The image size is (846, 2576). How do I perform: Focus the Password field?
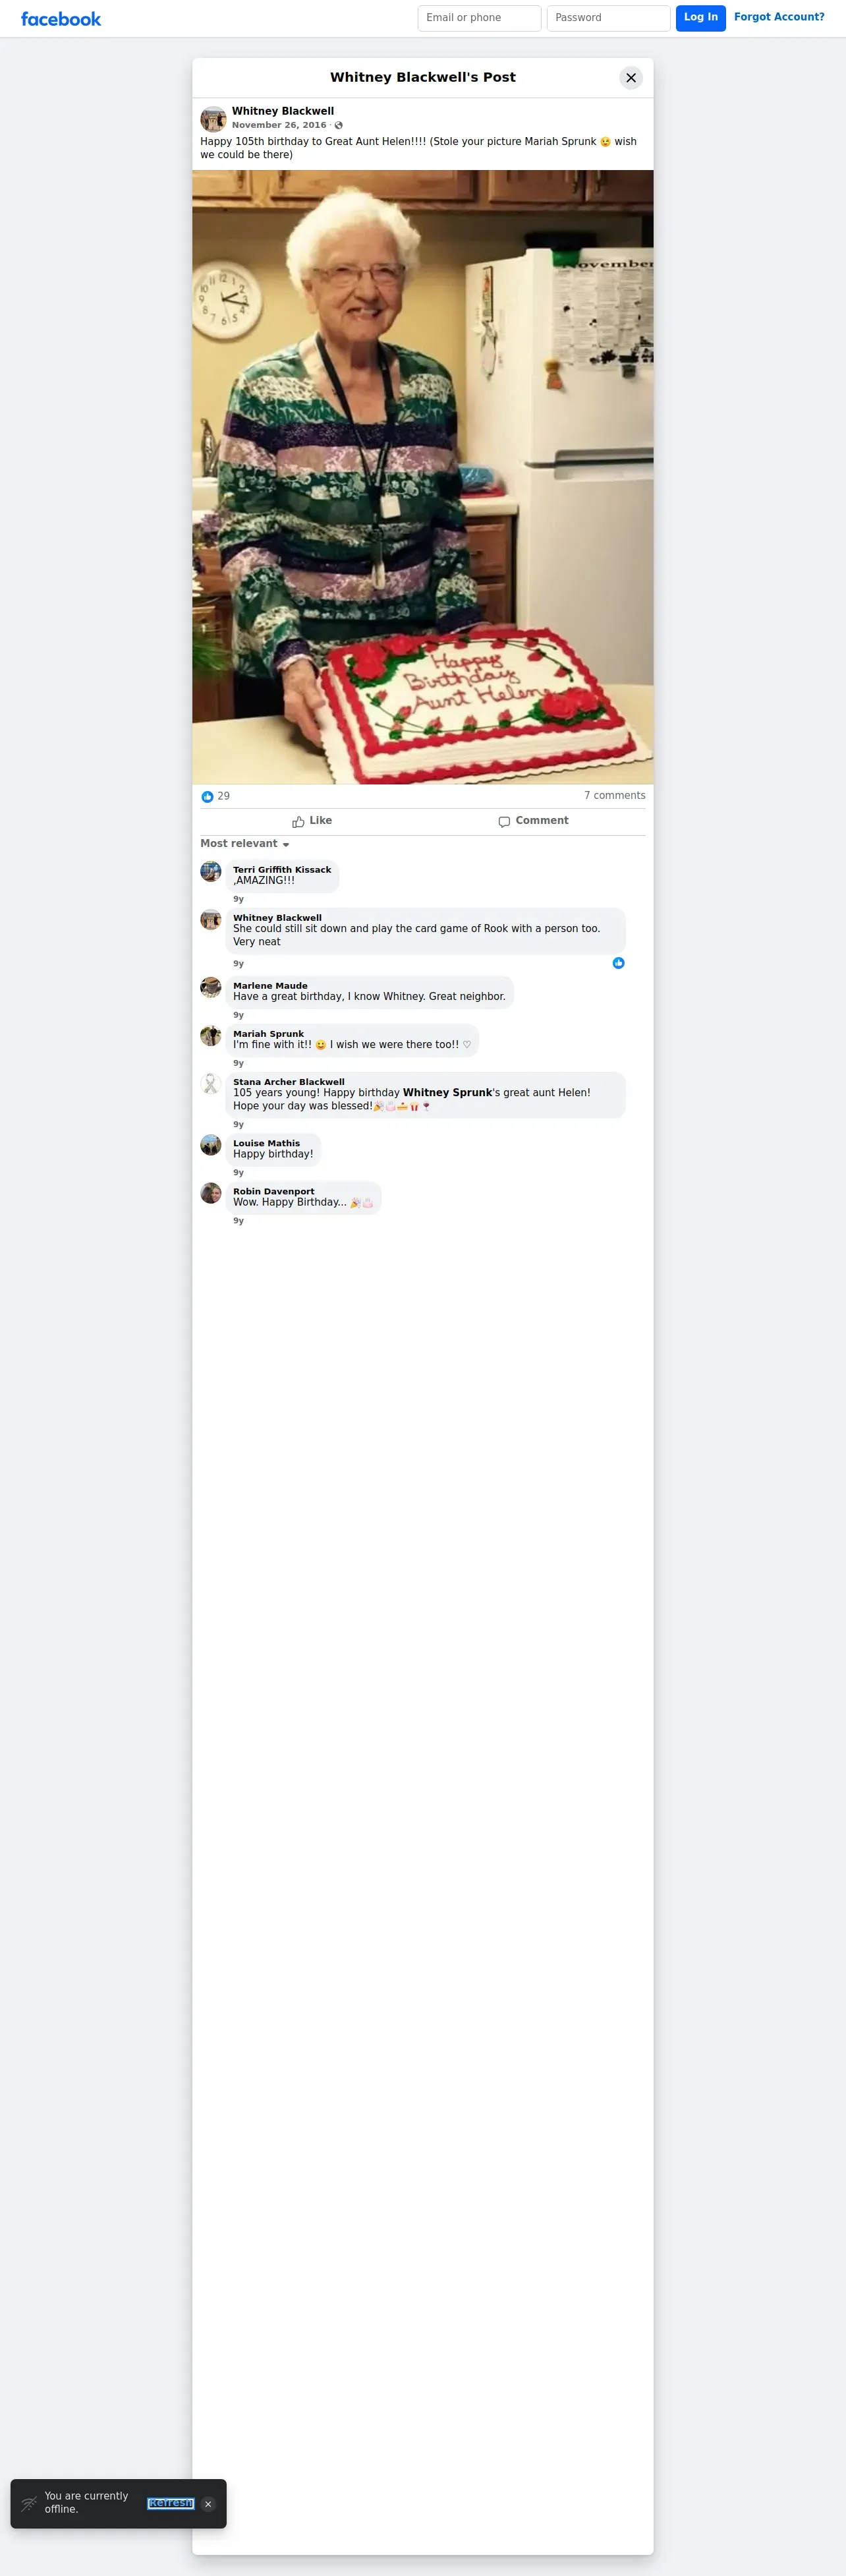[608, 18]
